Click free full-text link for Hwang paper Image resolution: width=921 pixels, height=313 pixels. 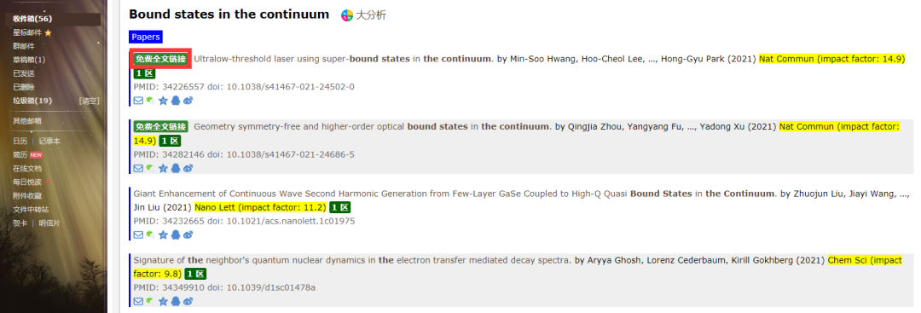click(161, 59)
